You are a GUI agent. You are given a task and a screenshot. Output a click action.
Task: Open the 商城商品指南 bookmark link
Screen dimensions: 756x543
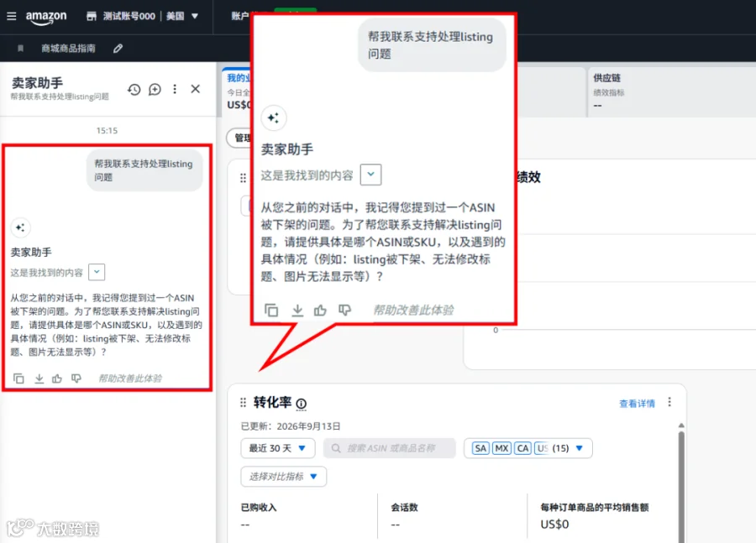click(x=68, y=48)
